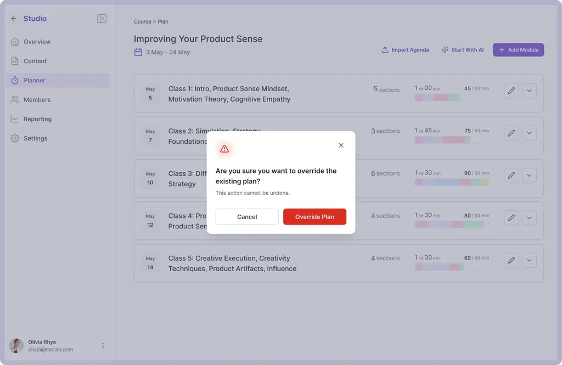Open the user options three-dot menu
This screenshot has height=365, width=562.
click(x=103, y=346)
